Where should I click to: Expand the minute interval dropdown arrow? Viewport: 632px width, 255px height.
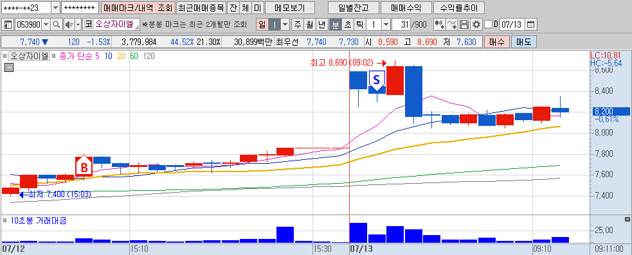click(x=386, y=24)
